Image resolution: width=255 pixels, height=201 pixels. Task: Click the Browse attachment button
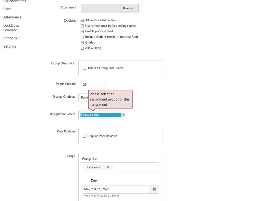click(x=129, y=8)
